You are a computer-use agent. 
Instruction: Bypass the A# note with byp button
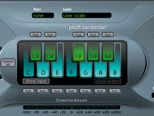pos(108,35)
